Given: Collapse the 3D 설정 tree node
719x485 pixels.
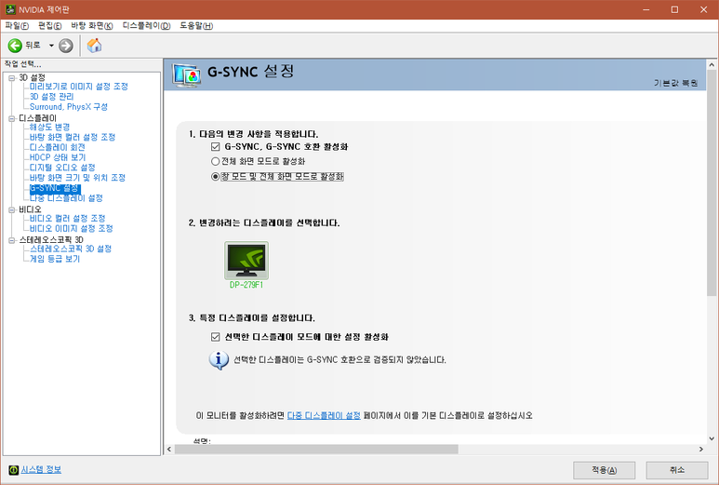Looking at the screenshot, I should click(12, 78).
